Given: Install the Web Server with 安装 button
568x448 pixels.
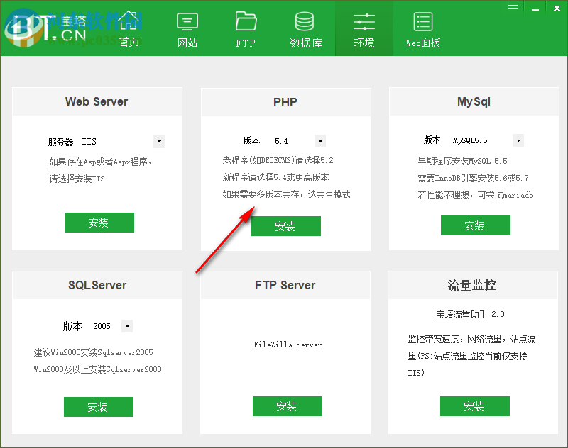Looking at the screenshot, I should [x=99, y=222].
